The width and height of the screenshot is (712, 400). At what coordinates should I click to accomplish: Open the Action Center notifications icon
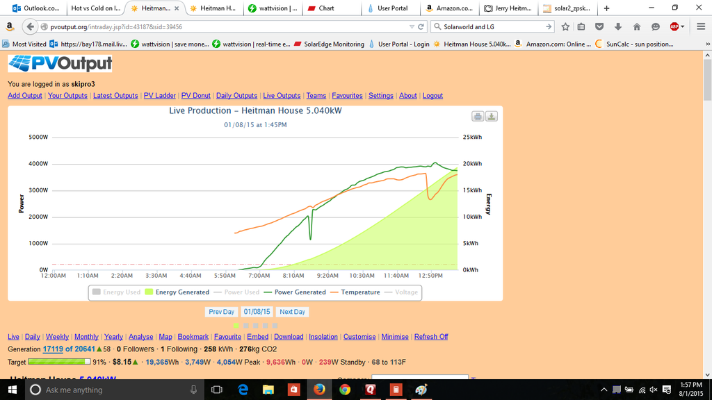tap(667, 390)
